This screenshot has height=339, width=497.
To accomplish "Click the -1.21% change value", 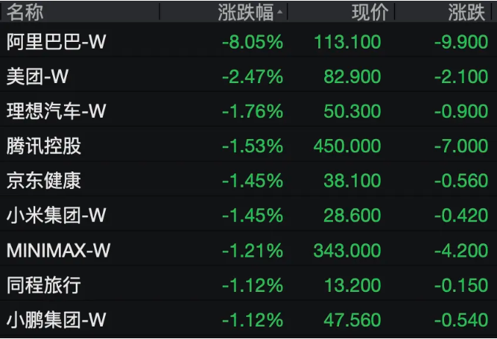I will (253, 251).
